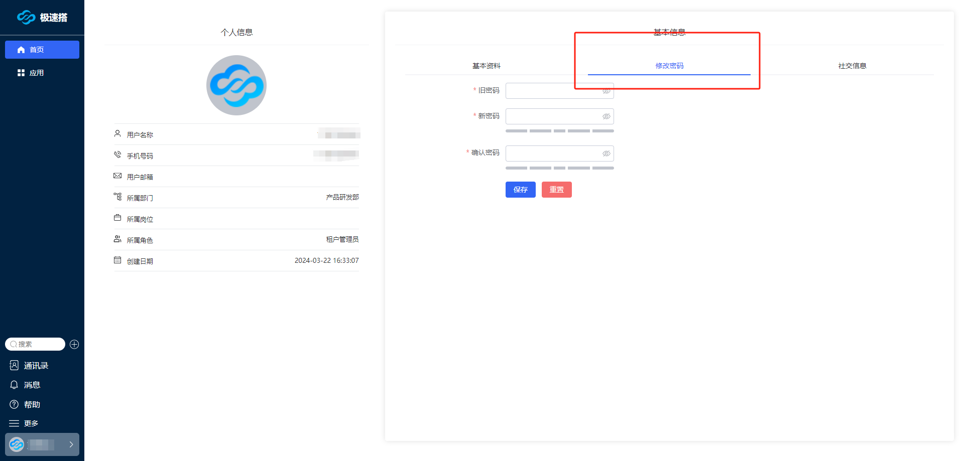This screenshot has width=964, height=461.
Task: Show old password with eye icon
Action: (x=606, y=91)
